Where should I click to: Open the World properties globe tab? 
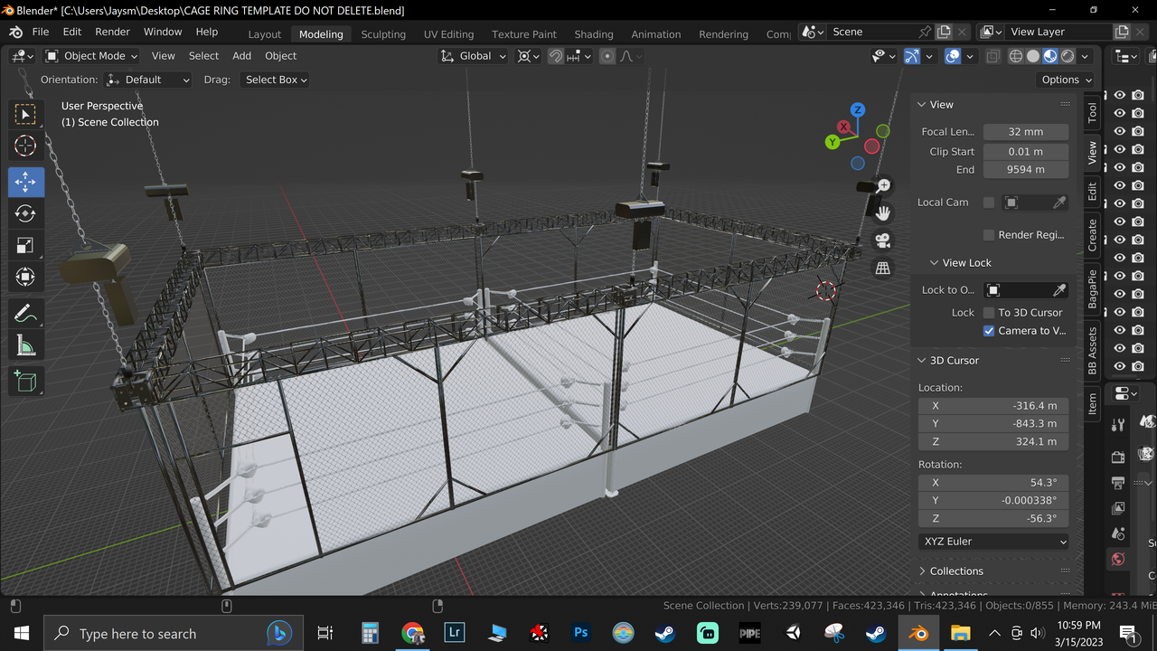point(1118,560)
